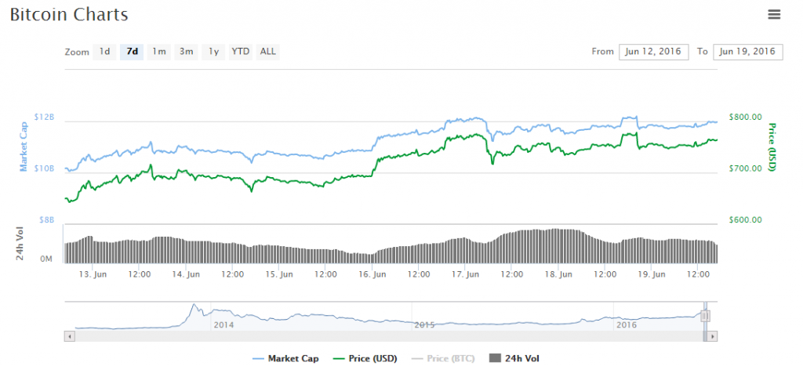This screenshot has width=803, height=366.
Task: Select the 7d zoom range
Action: [132, 52]
